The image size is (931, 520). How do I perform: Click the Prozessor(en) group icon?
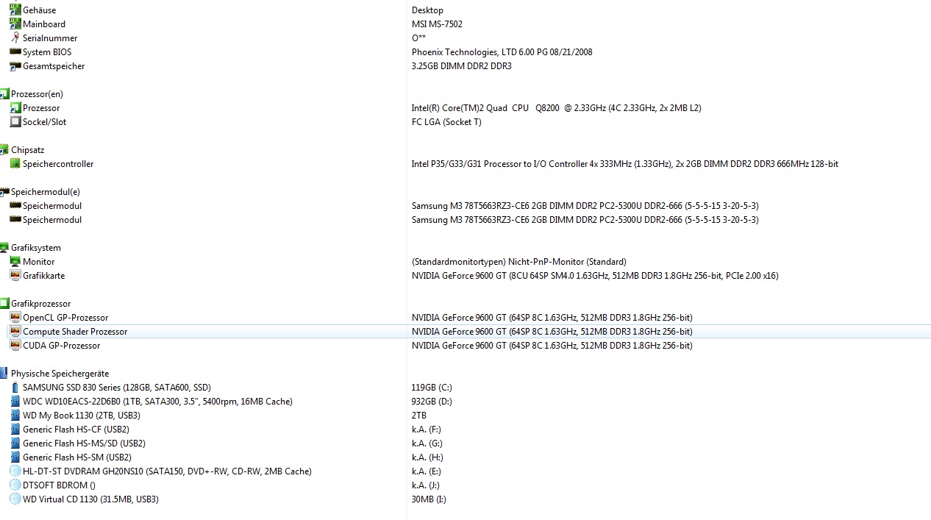[4, 94]
